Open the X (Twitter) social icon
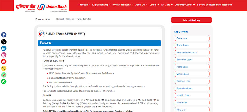The width and height of the screenshot is (247, 112). pyautogui.click(x=4, y=42)
